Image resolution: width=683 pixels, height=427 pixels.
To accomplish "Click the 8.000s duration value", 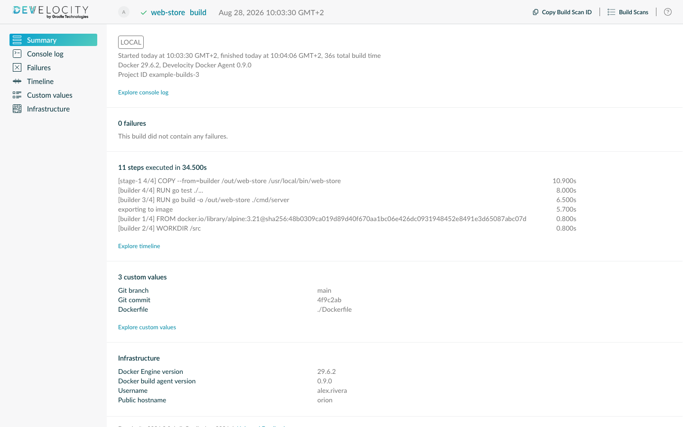I will tap(566, 190).
